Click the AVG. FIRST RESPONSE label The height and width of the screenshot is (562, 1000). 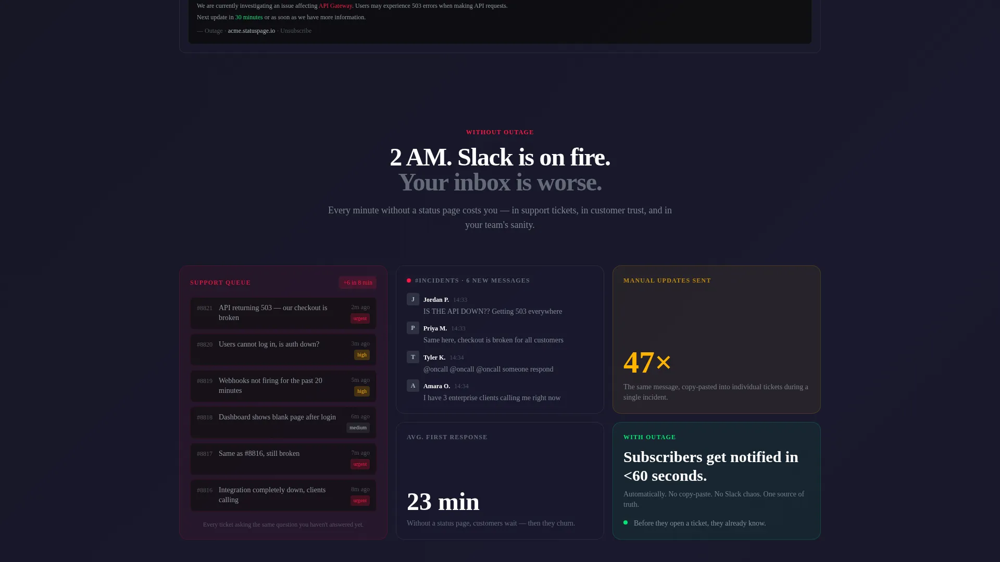(447, 437)
